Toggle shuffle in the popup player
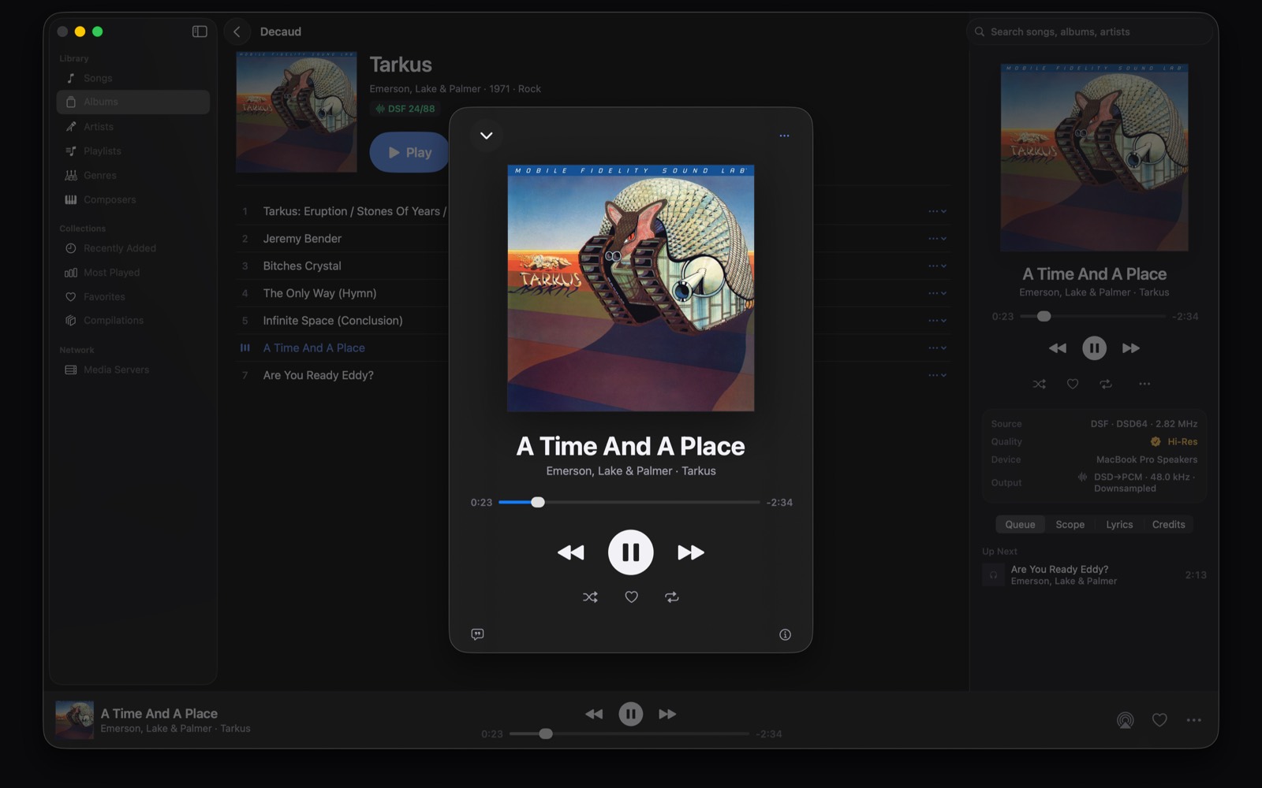1262x788 pixels. [590, 597]
